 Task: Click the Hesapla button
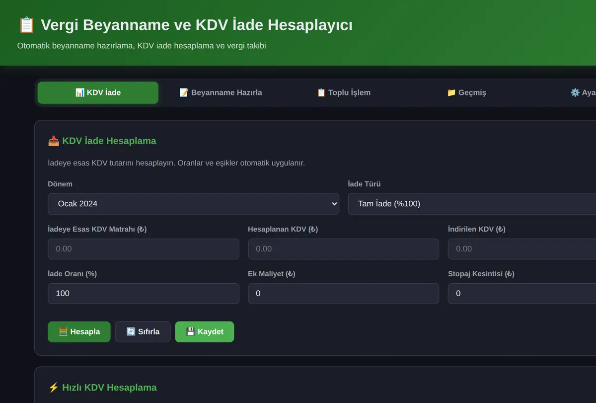pos(79,332)
